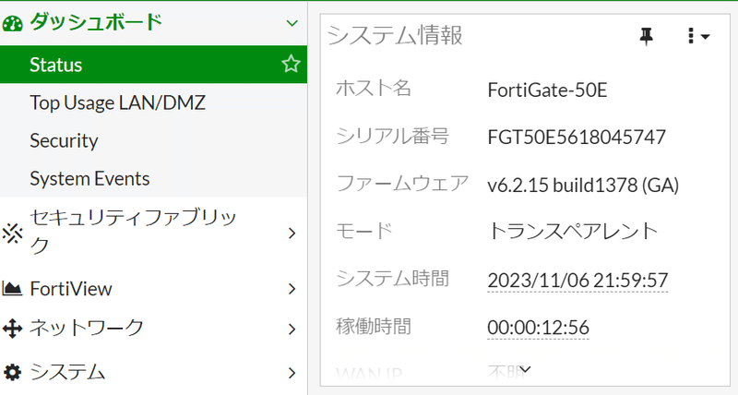
Task: Click the ファームウェア label
Action: 402,184
